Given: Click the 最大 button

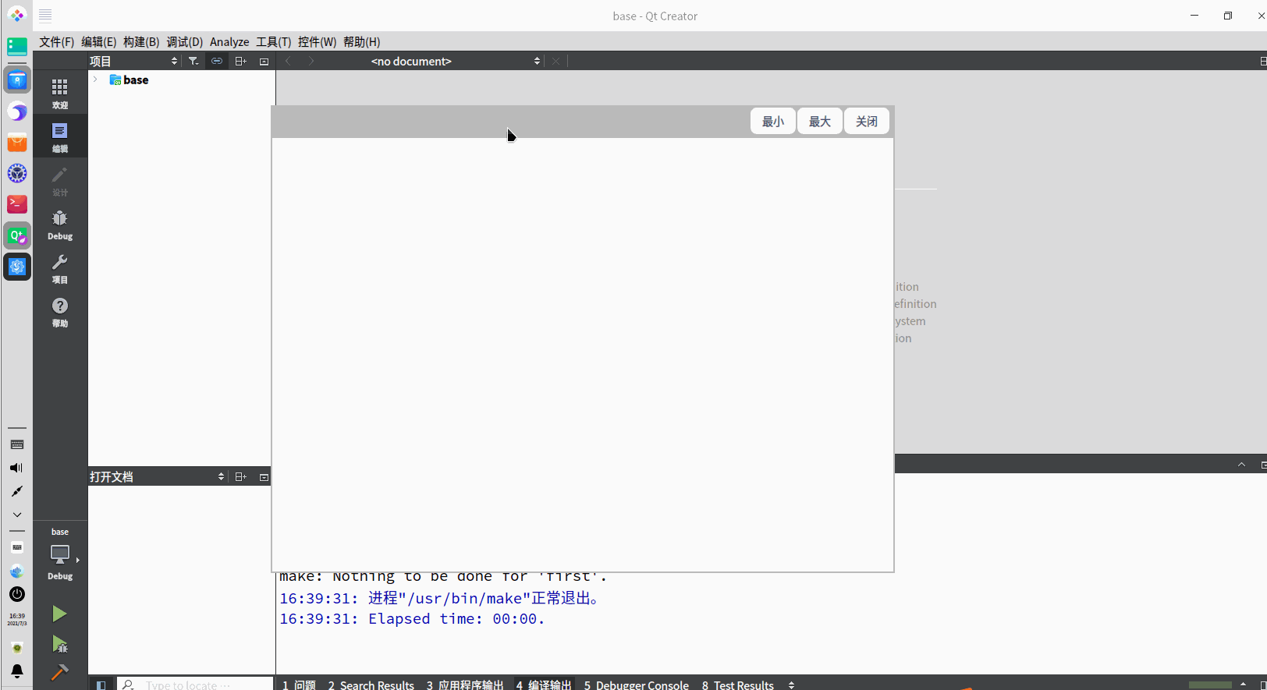Looking at the screenshot, I should pyautogui.click(x=820, y=121).
